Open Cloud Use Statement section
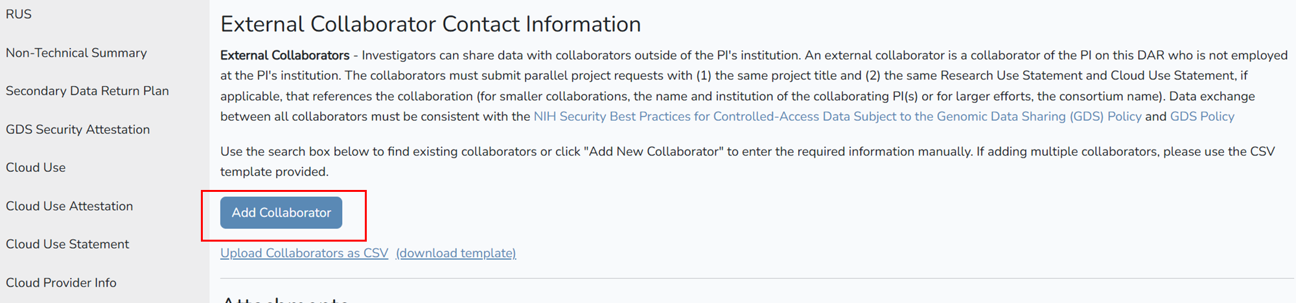Image resolution: width=1296 pixels, height=303 pixels. (x=67, y=244)
